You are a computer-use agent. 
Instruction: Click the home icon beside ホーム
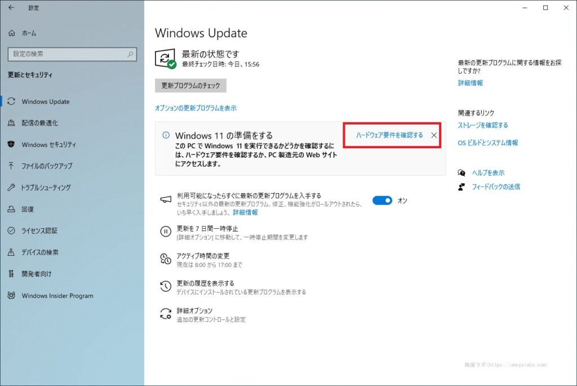pyautogui.click(x=12, y=33)
